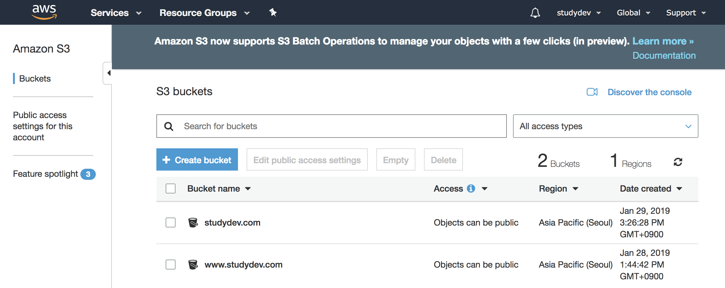
Task: Select Buckets in the sidebar
Action: 35,78
